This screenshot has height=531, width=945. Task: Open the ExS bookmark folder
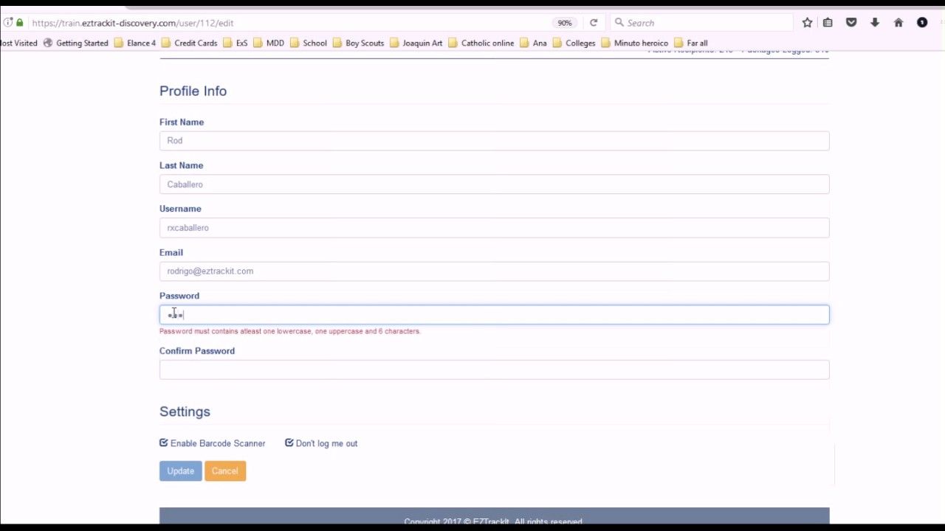click(x=236, y=43)
